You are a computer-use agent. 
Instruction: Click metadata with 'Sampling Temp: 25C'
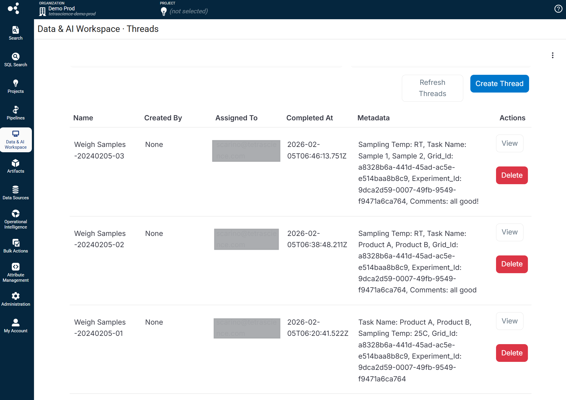415,351
